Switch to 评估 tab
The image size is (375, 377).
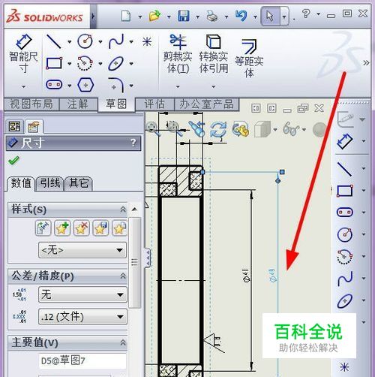point(154,104)
